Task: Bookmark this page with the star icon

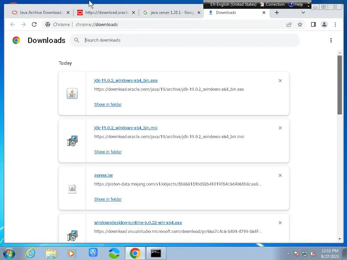Action: tap(300, 24)
